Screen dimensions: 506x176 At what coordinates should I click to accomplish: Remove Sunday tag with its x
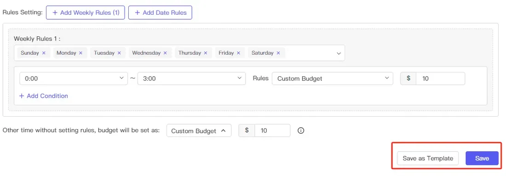coord(44,53)
